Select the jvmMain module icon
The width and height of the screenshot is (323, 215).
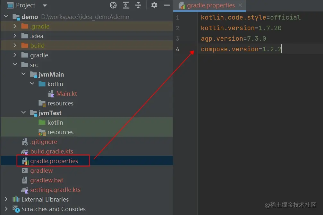tap(33, 74)
